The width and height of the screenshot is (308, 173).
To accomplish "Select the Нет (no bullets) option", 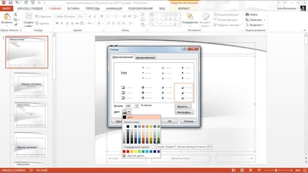I will [124, 73].
